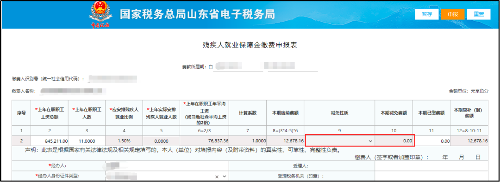This screenshot has width=500, height=182.
Task: Click the 受理税务机关(印章) field
Action: pos(431,176)
